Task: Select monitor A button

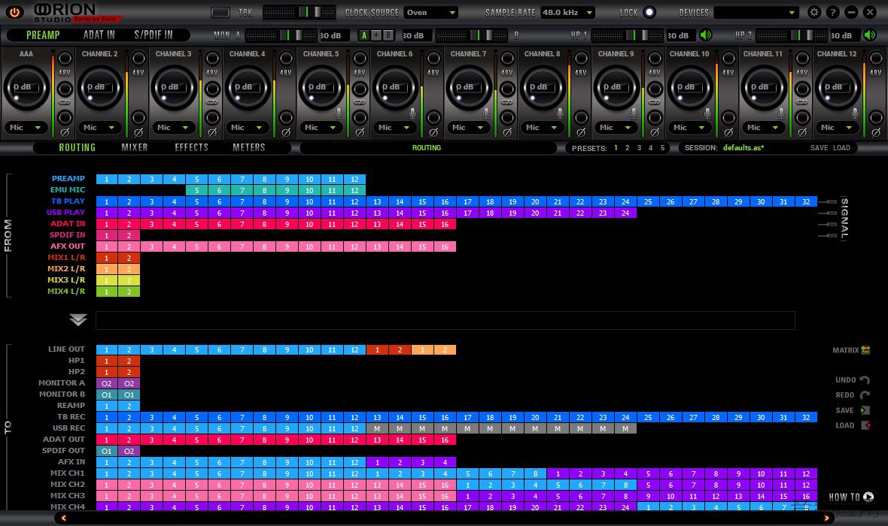Action: (364, 35)
